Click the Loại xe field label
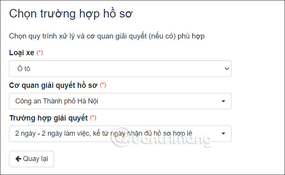This screenshot has width=285, height=175. click(21, 53)
